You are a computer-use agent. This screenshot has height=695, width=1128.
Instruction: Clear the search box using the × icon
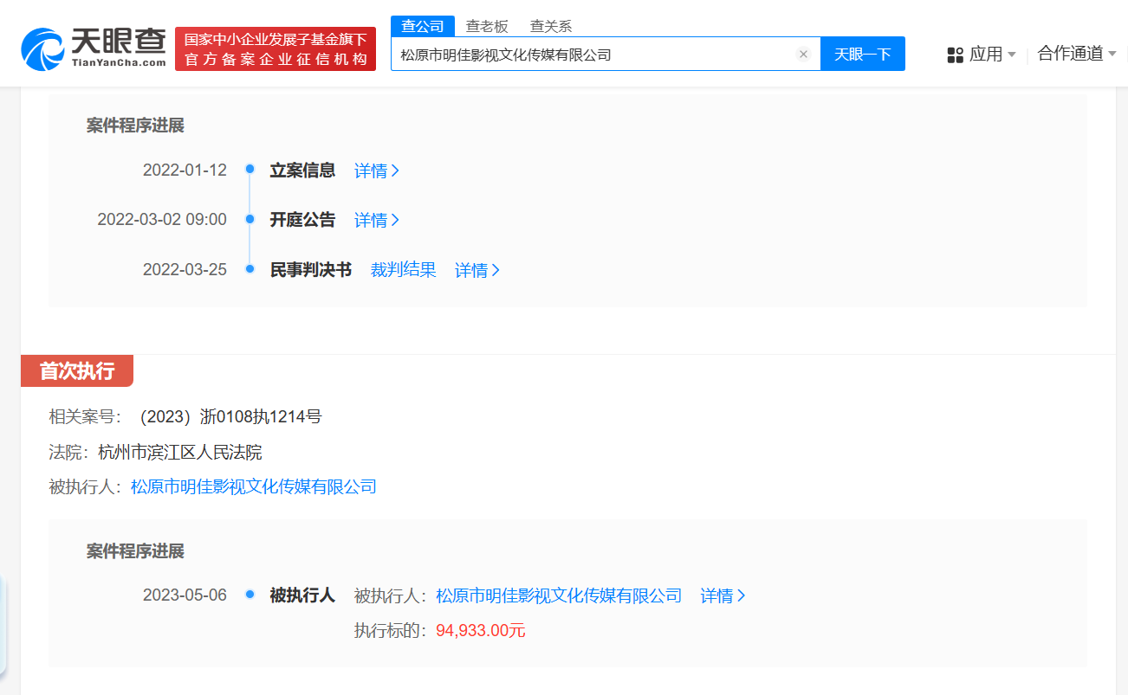tap(803, 54)
